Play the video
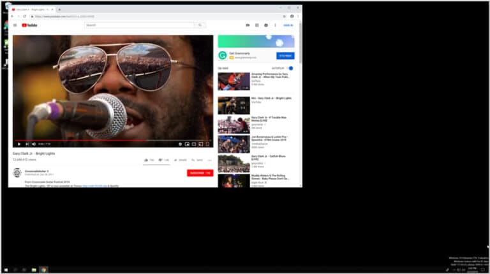This screenshot has width=490, height=274. click(19, 144)
